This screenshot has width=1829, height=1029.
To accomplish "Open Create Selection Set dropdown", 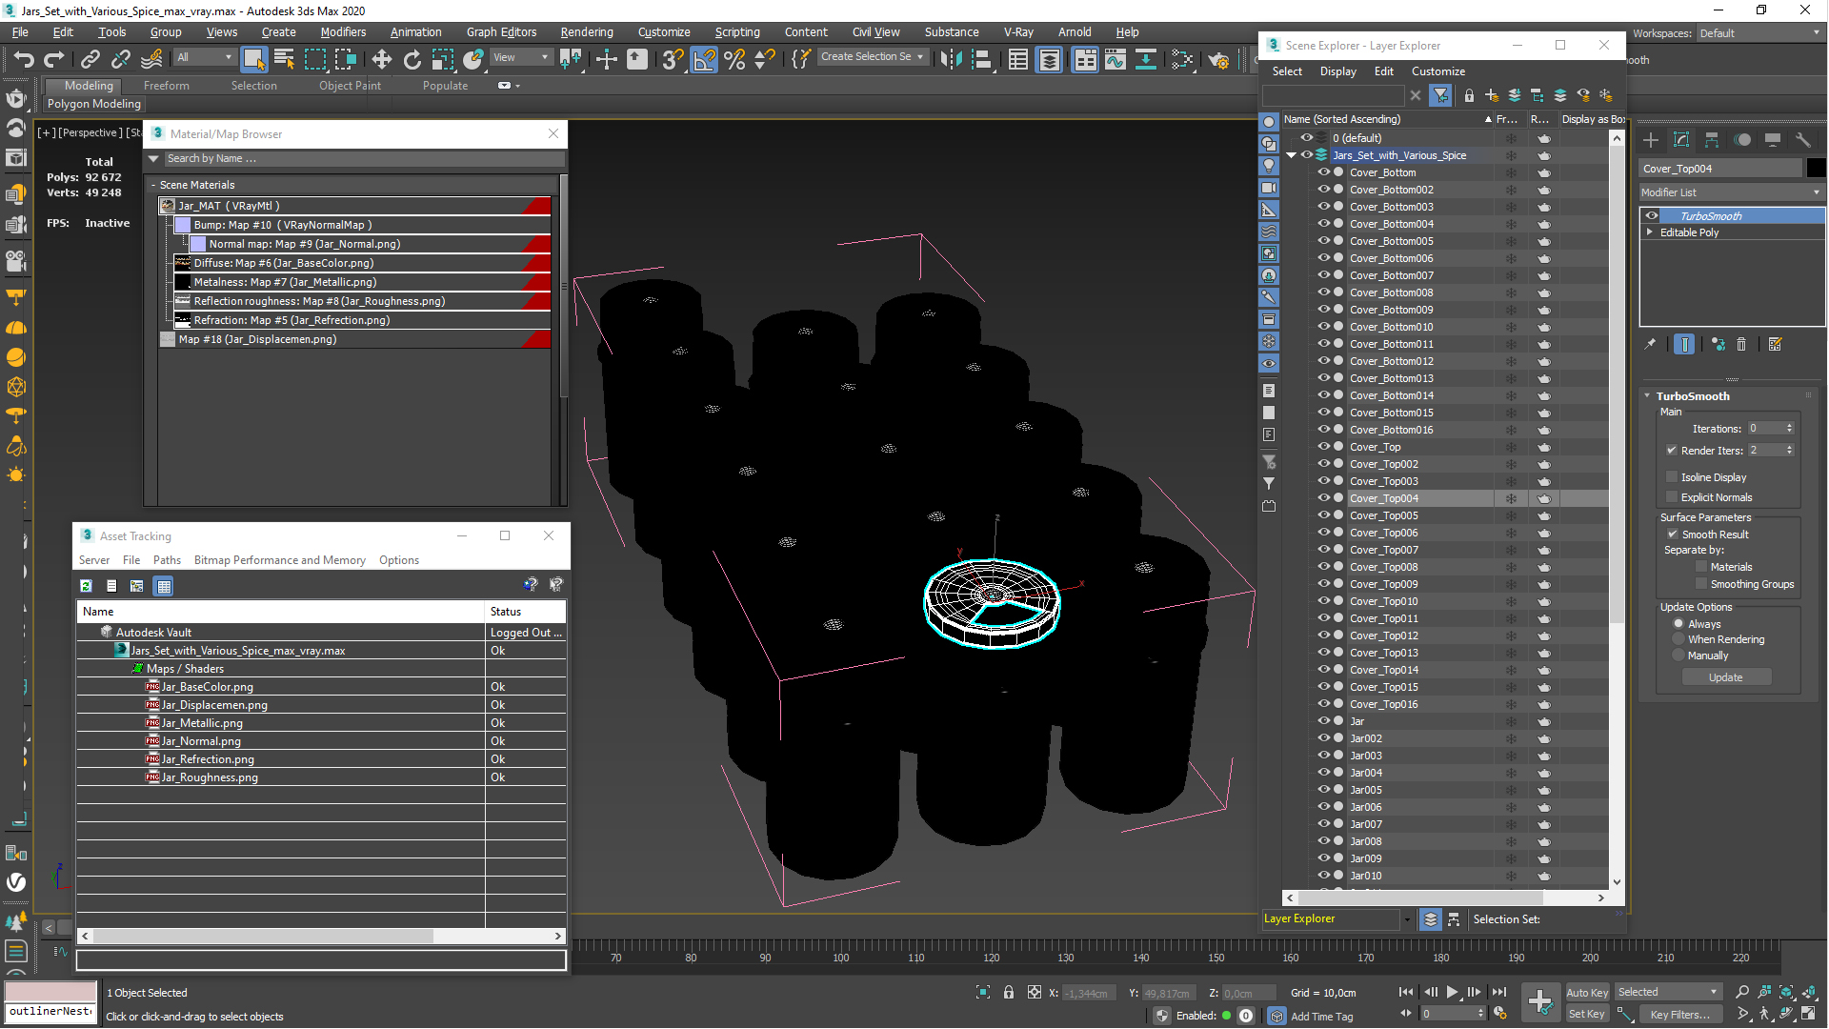I will coord(873,57).
